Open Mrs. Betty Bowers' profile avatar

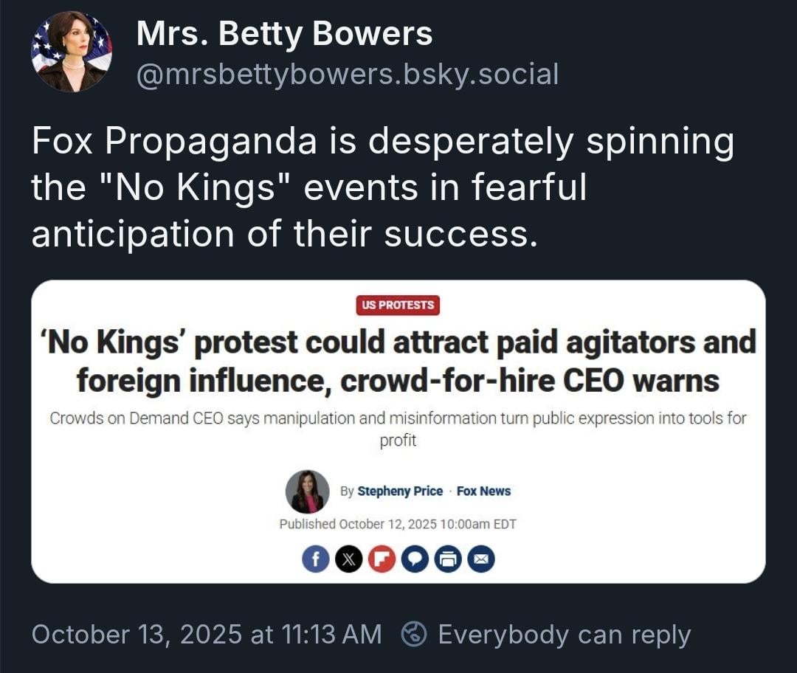(x=72, y=52)
